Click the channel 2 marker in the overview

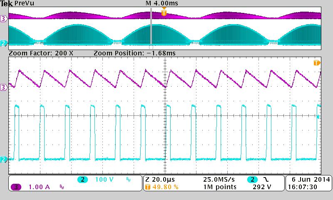3,44
